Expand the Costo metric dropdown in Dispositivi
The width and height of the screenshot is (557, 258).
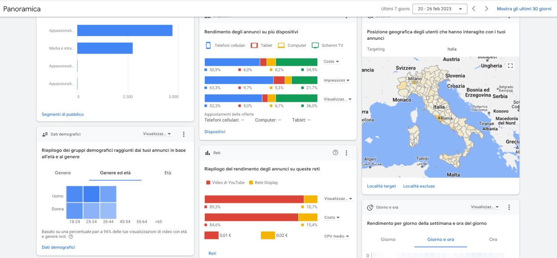[332, 62]
